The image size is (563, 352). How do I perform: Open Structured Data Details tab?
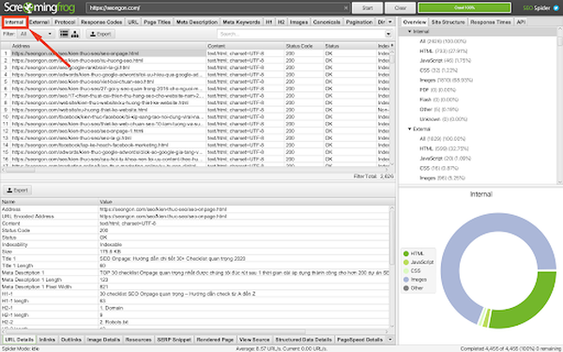[303, 340]
